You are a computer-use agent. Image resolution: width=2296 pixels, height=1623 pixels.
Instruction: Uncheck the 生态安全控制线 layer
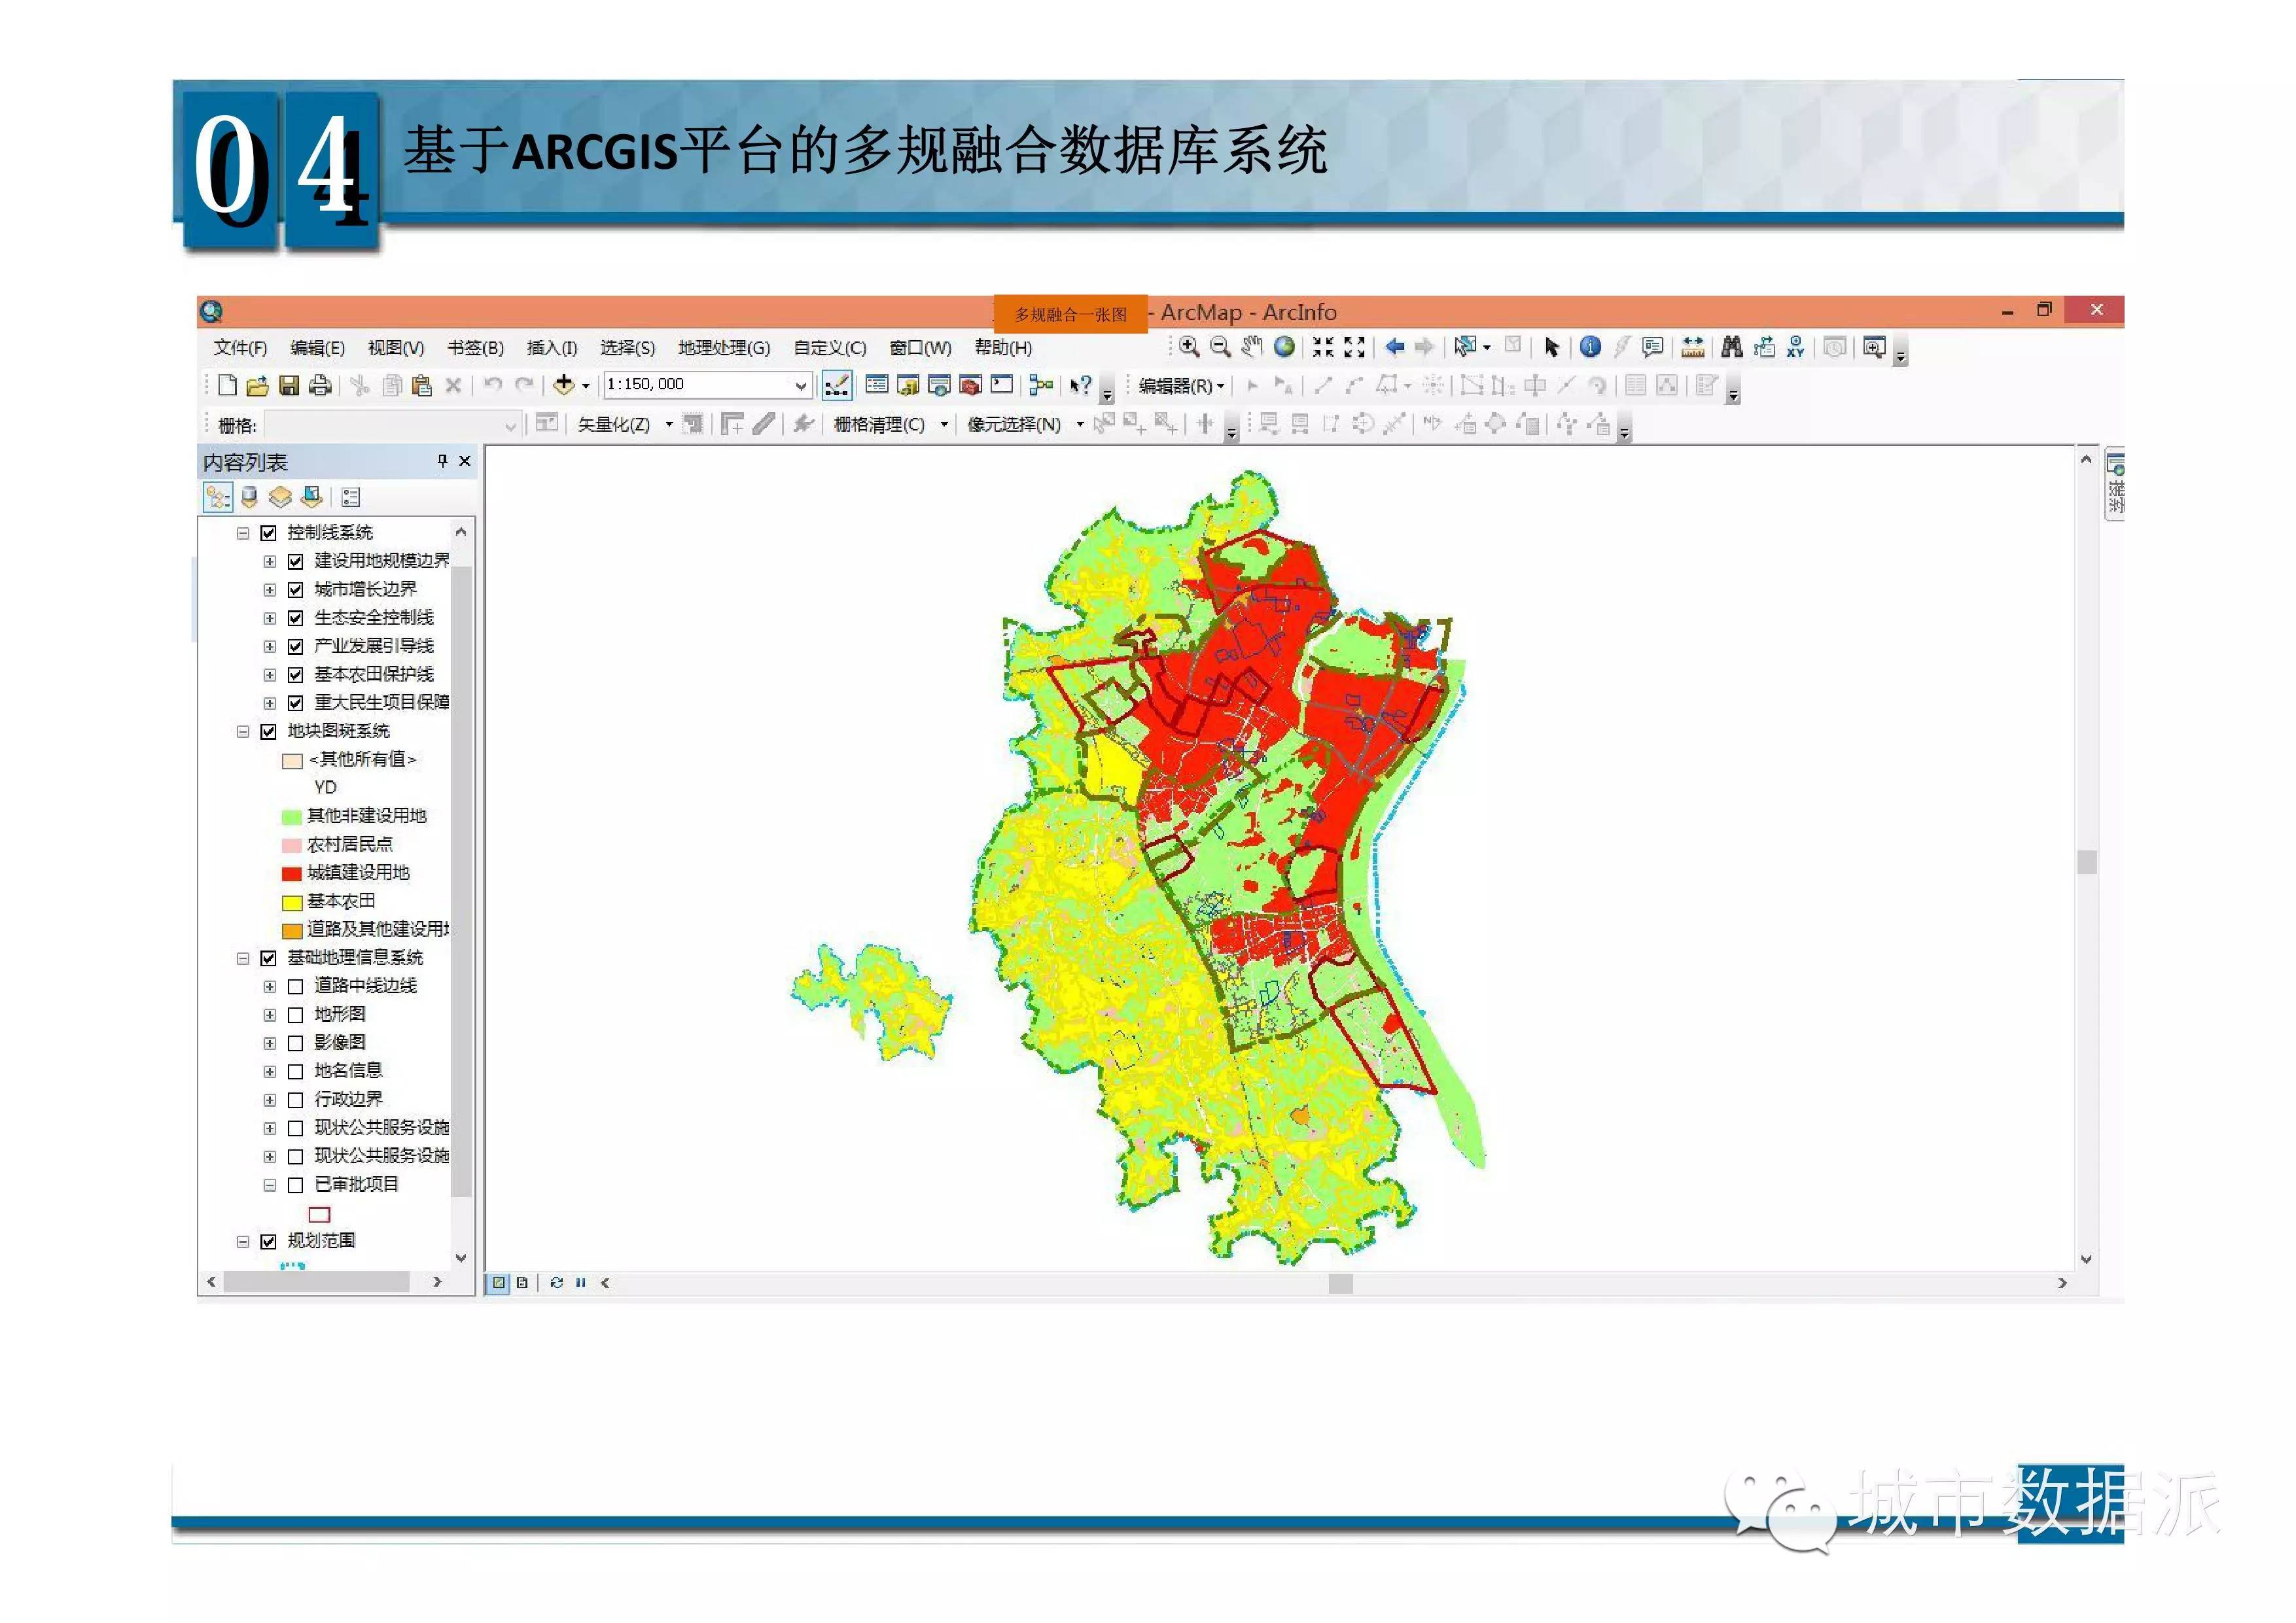coord(295,618)
